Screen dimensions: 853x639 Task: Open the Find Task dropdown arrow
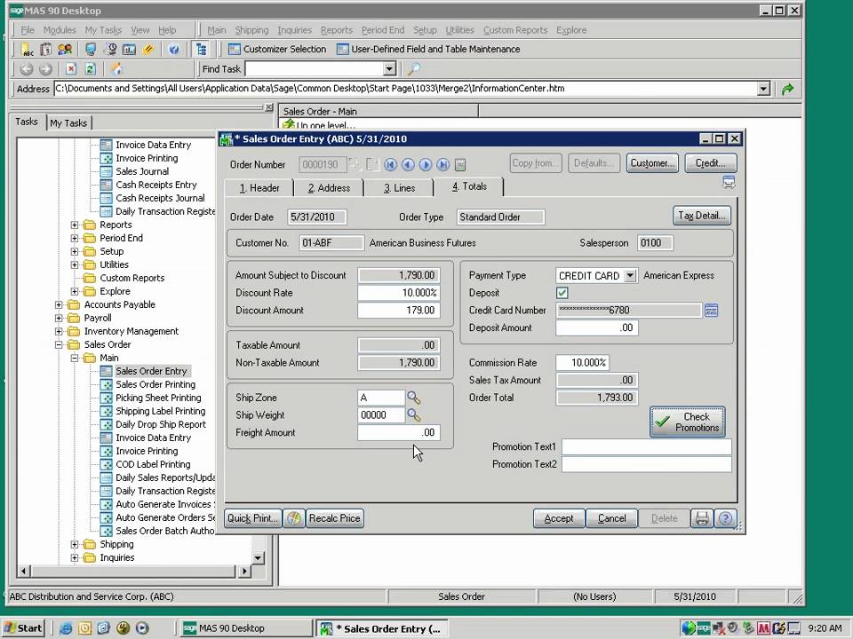[x=389, y=69]
